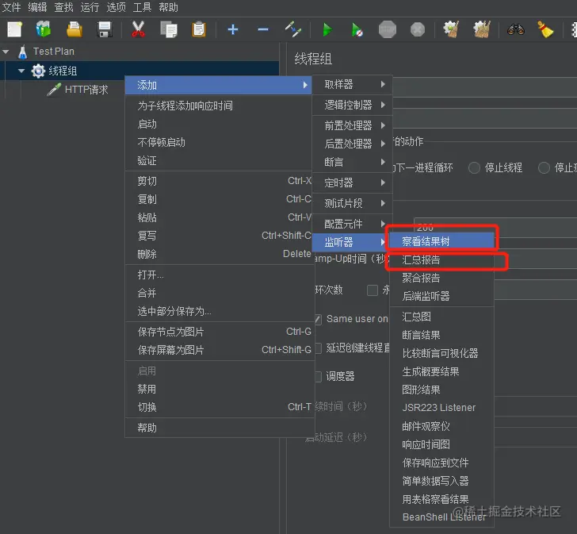Choose 汇总报告 from listener submenu
This screenshot has height=534, width=577.
click(442, 260)
